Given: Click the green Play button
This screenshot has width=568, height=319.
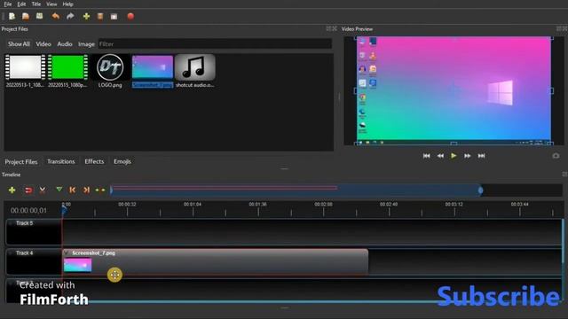Looking at the screenshot, I should pos(454,156).
